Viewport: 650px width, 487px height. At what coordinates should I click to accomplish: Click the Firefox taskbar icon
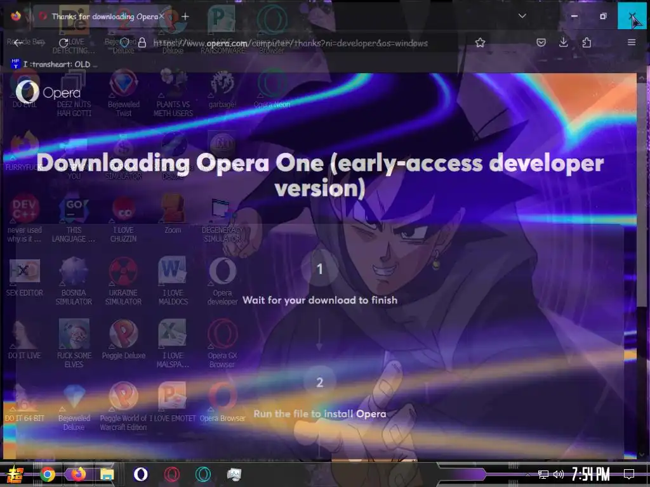[x=78, y=474]
